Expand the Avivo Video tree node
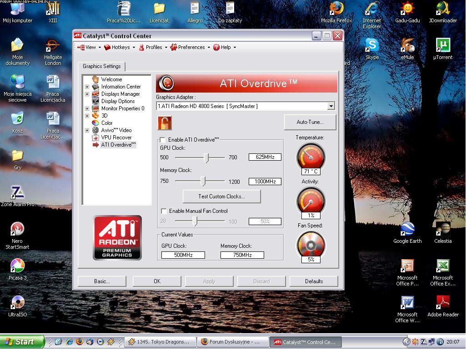This screenshot has width=466, height=349. tap(87, 130)
